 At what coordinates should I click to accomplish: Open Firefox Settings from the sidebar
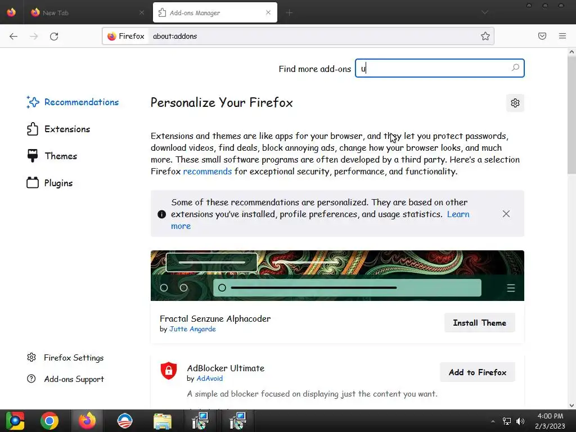[65, 357]
